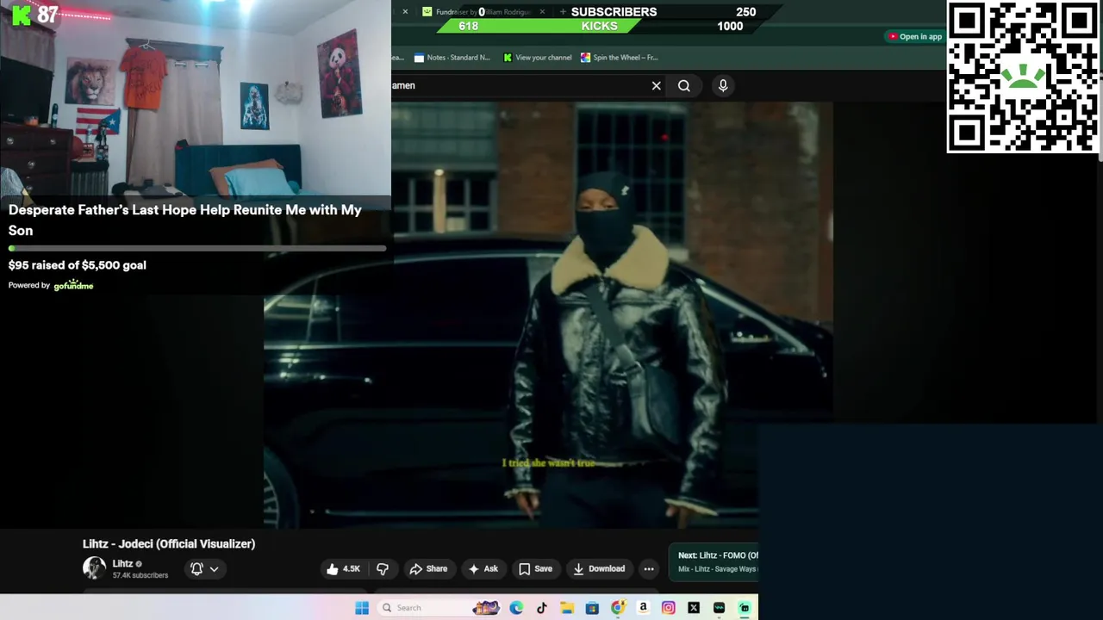Close the leftmost partially hidden browser tab

[x=405, y=12]
